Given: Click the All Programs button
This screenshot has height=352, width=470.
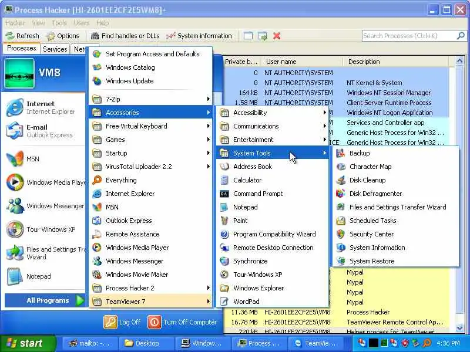Looking at the screenshot, I should (45, 300).
